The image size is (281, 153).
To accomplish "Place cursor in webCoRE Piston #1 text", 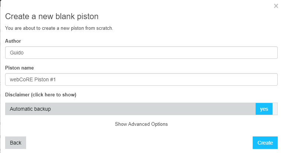I will coord(33,79).
